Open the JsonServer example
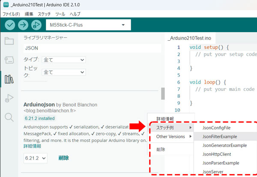This screenshot has height=177, width=257. (x=213, y=172)
